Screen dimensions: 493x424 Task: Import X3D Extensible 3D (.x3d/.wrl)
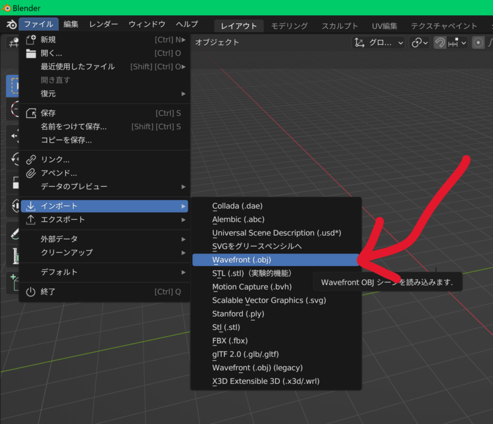click(x=276, y=381)
